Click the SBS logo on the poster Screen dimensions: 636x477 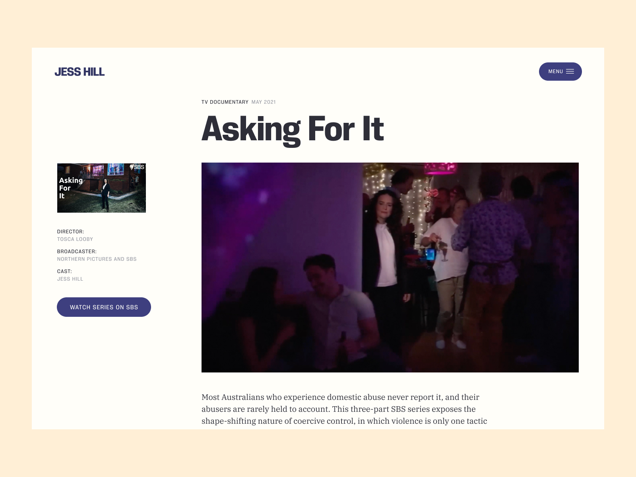coord(137,167)
